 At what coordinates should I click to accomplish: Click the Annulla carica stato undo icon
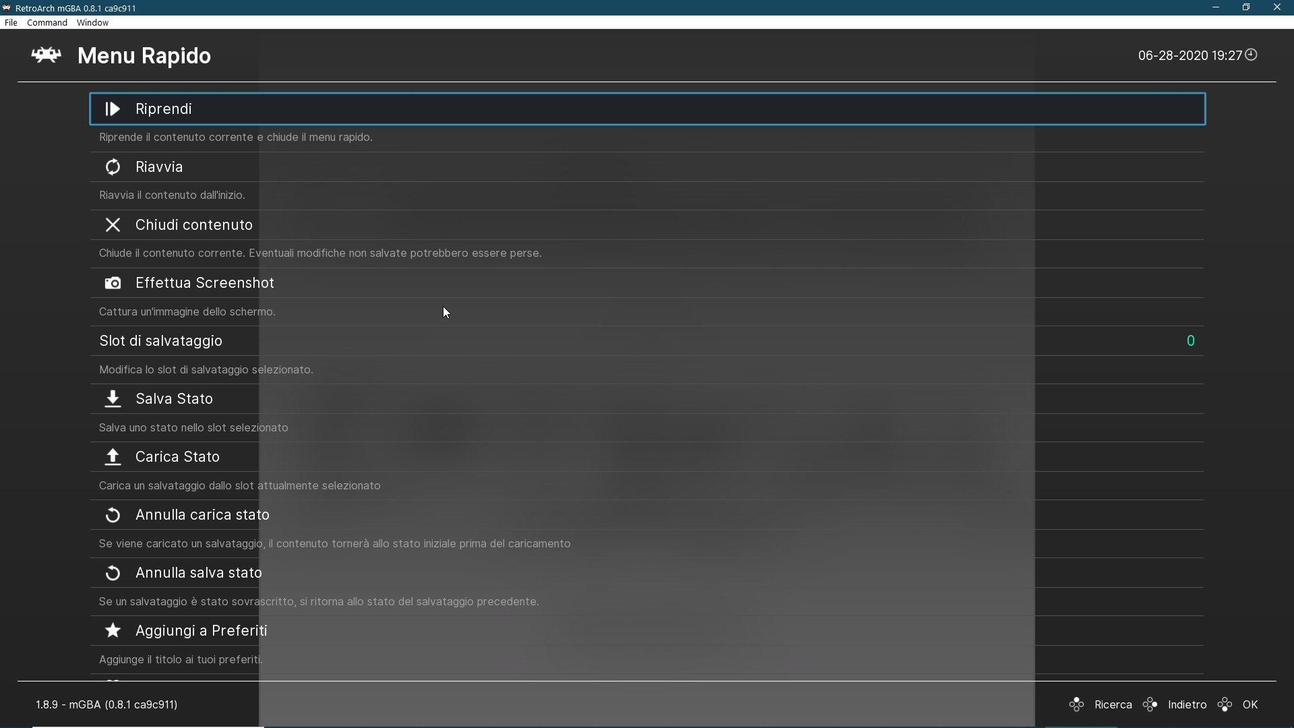click(113, 515)
